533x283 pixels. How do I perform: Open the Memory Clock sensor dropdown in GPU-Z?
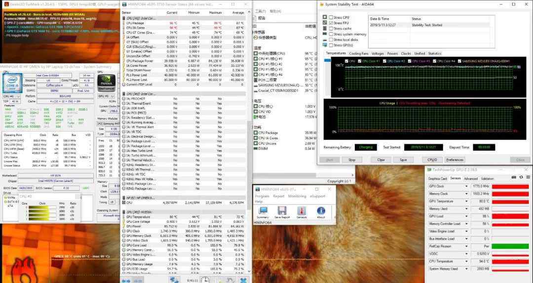466,194
